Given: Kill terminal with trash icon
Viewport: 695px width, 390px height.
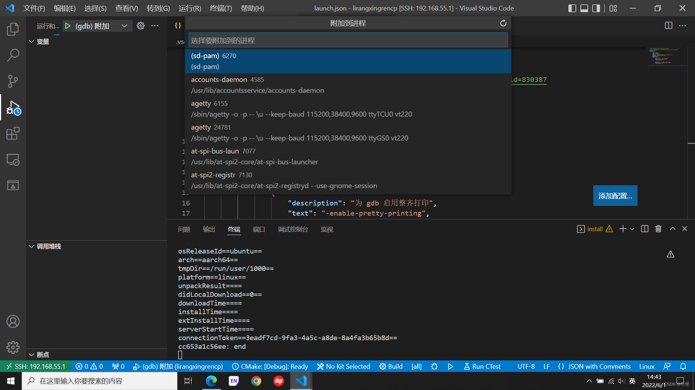Looking at the screenshot, I should (658, 229).
